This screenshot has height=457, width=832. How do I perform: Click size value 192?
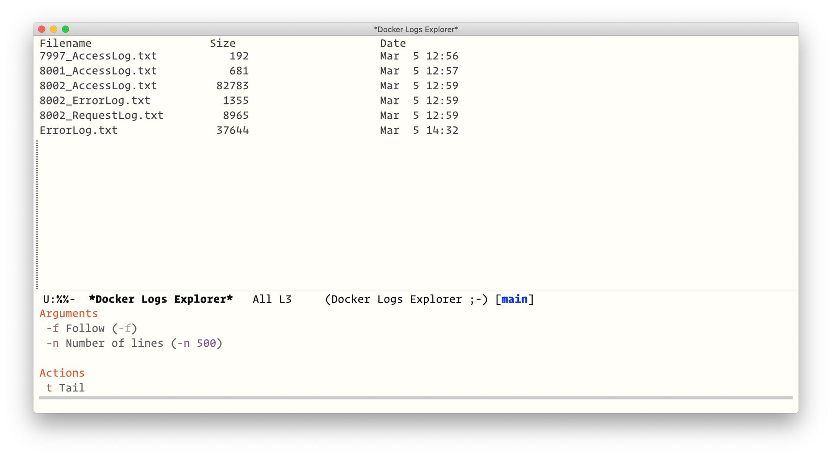pos(239,56)
